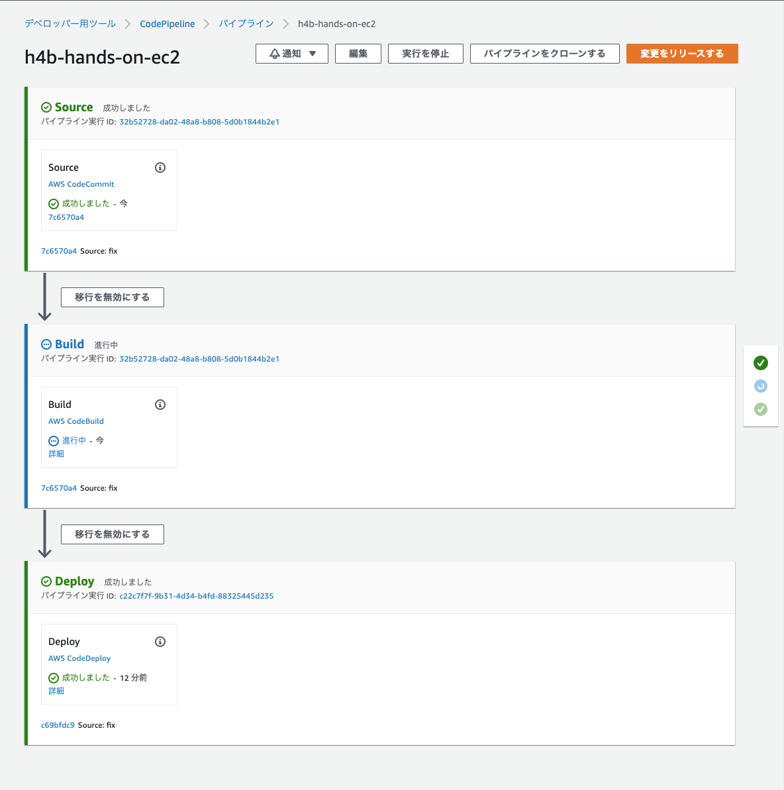Click 実行を停止 to stop execution
The height and width of the screenshot is (790, 784).
click(425, 54)
